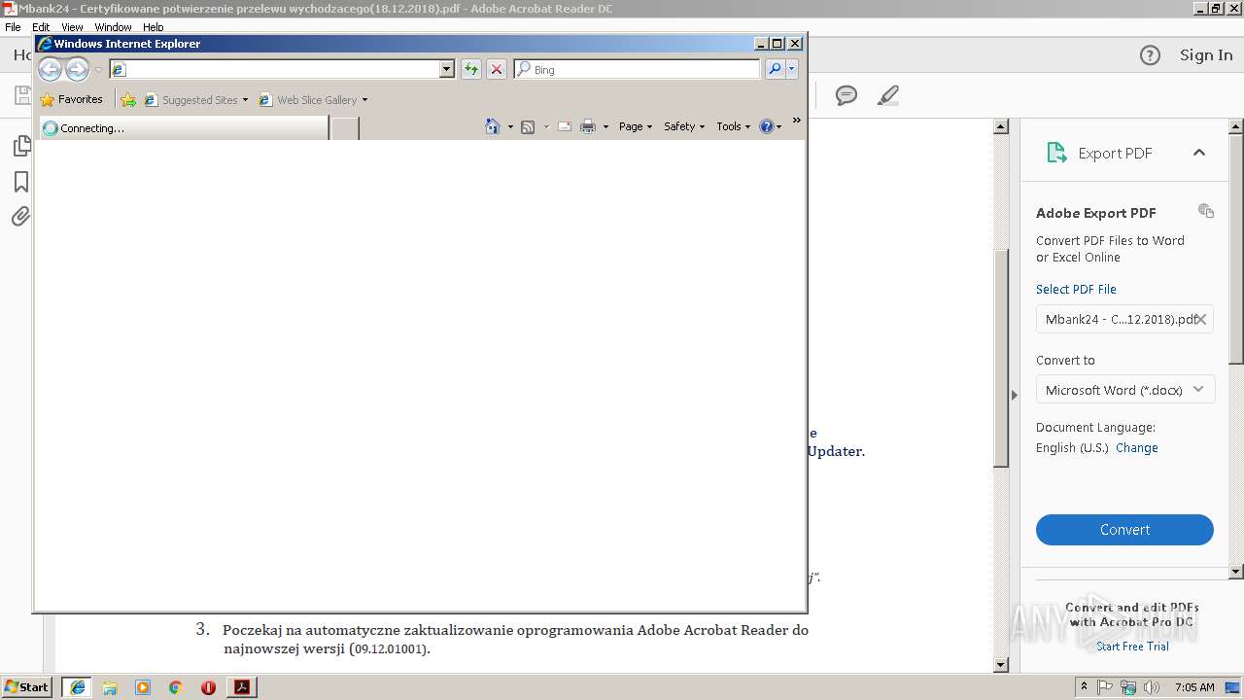Screen dimensions: 1244x700
Task: Go forward in Internet Explorer
Action: tap(77, 69)
